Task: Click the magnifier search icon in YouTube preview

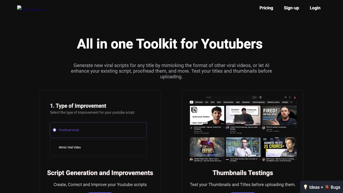Action: coord(254,97)
